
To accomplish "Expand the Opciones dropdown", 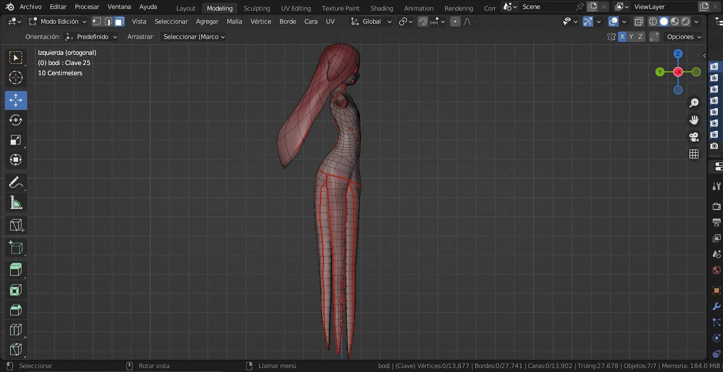I will point(684,37).
